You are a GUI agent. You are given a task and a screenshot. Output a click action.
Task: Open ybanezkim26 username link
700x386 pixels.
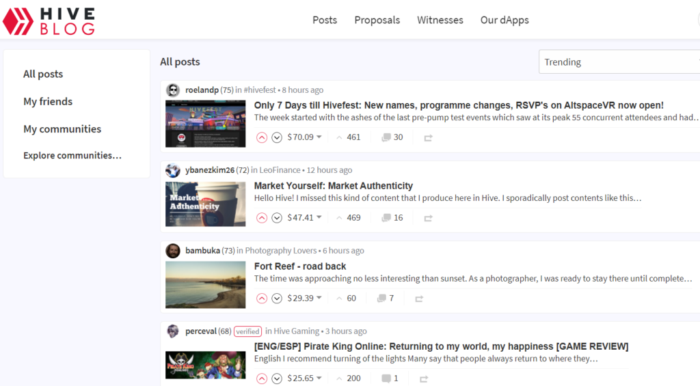click(x=210, y=170)
